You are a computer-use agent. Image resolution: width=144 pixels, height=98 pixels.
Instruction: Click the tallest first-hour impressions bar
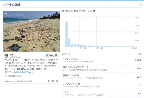(67, 34)
